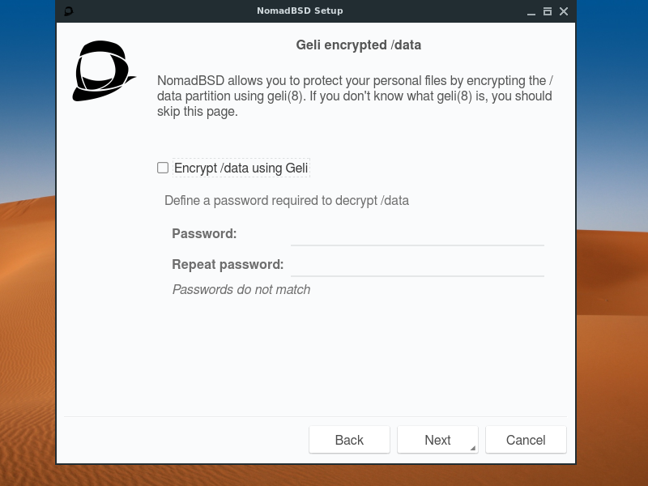Cancel the NomadBSD setup
The height and width of the screenshot is (486, 648).
coord(526,440)
